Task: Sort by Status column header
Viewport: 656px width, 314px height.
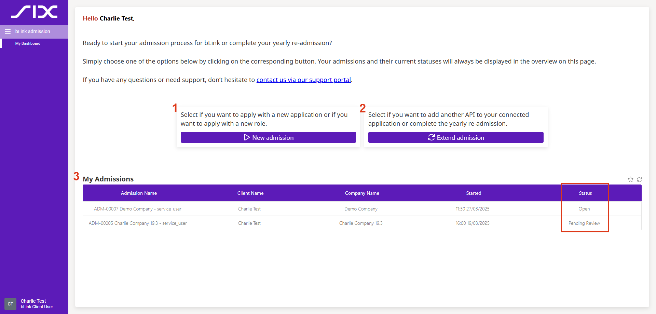Action: pyautogui.click(x=585, y=193)
